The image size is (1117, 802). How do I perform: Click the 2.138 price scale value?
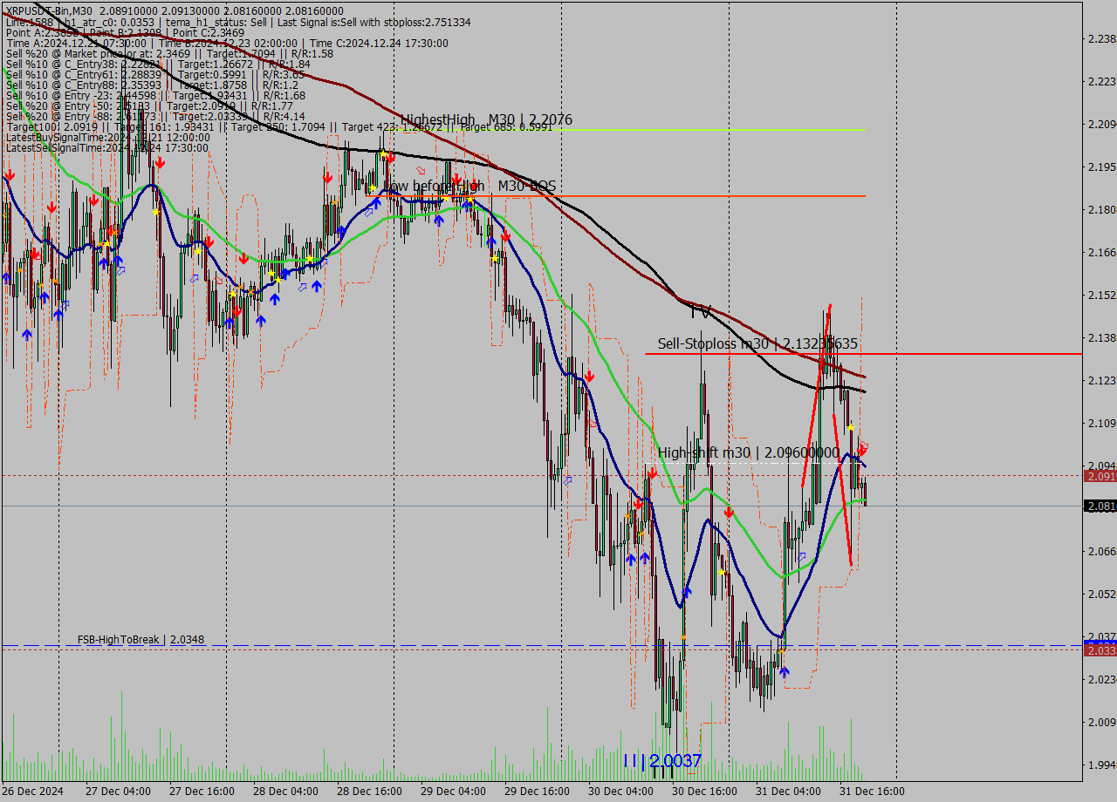tap(1101, 337)
